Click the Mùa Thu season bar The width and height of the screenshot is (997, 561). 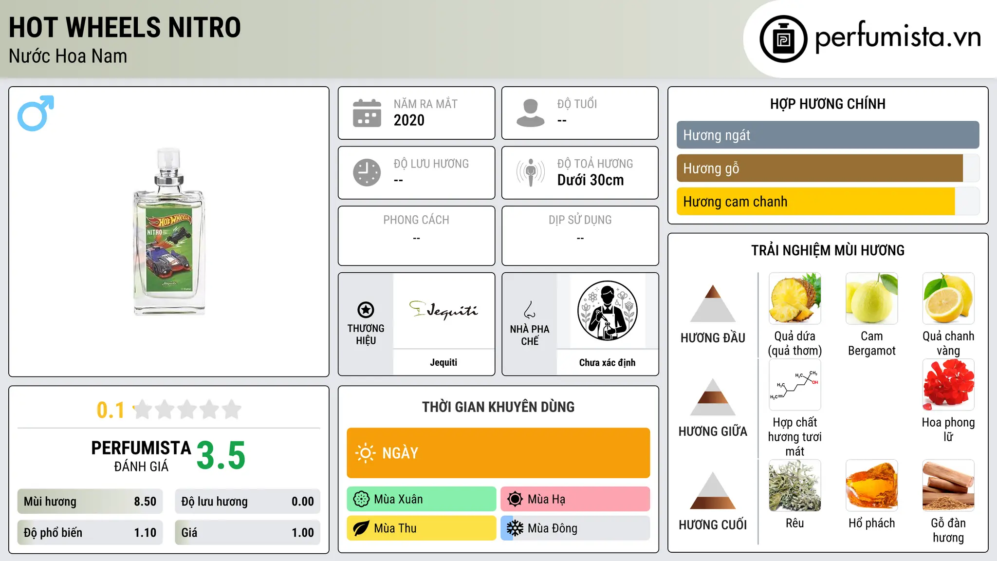[422, 528]
